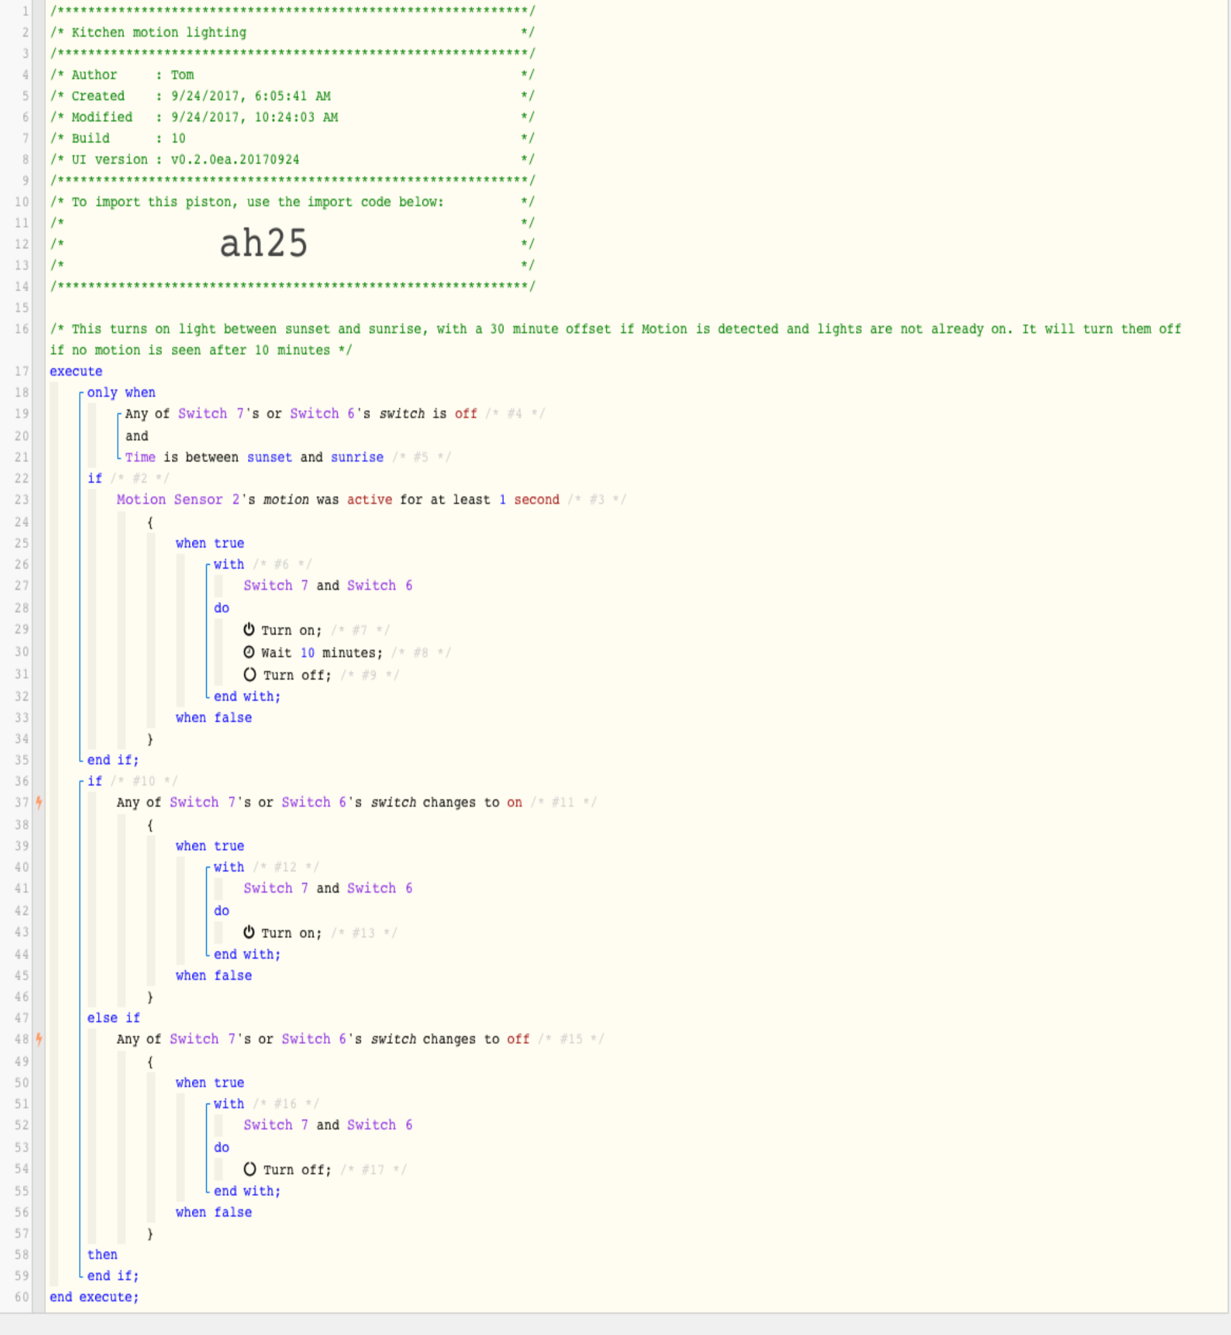Click 'when false' on line 56

coord(214,1212)
